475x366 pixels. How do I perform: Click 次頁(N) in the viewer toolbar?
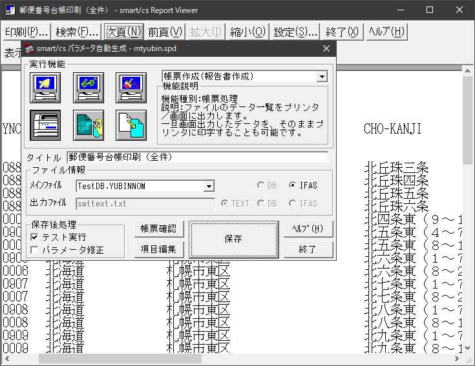coord(123,32)
